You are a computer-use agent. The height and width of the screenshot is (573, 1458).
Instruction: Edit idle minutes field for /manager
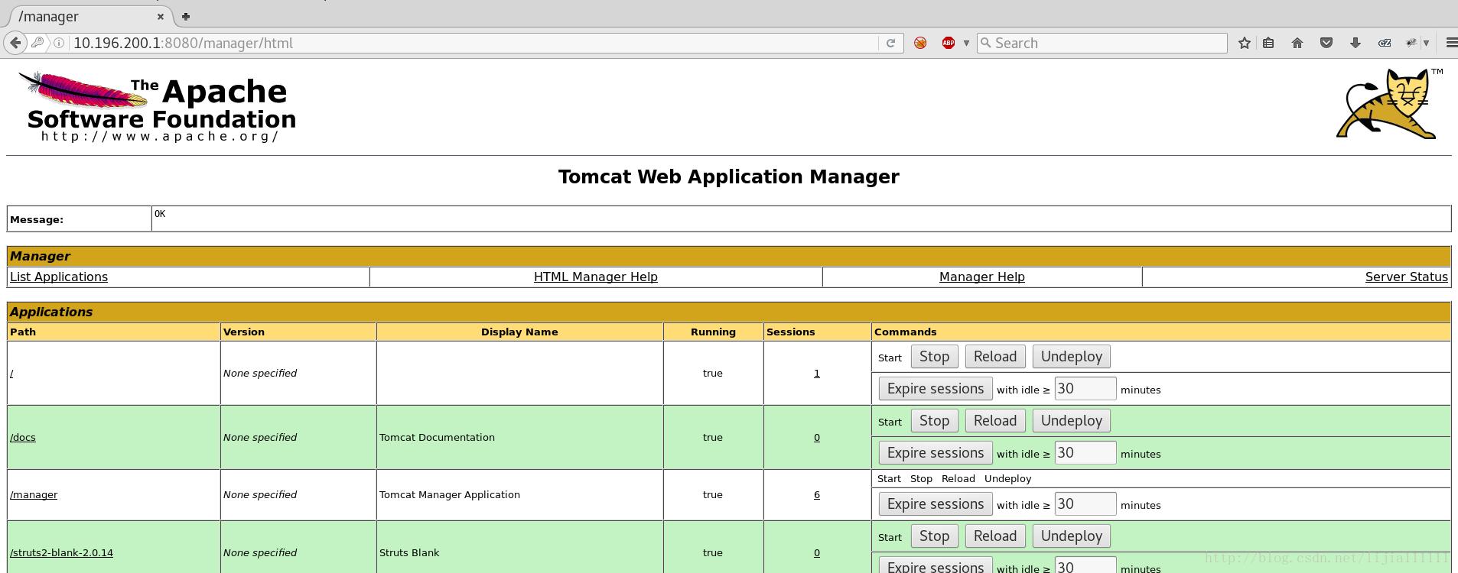coord(1085,504)
